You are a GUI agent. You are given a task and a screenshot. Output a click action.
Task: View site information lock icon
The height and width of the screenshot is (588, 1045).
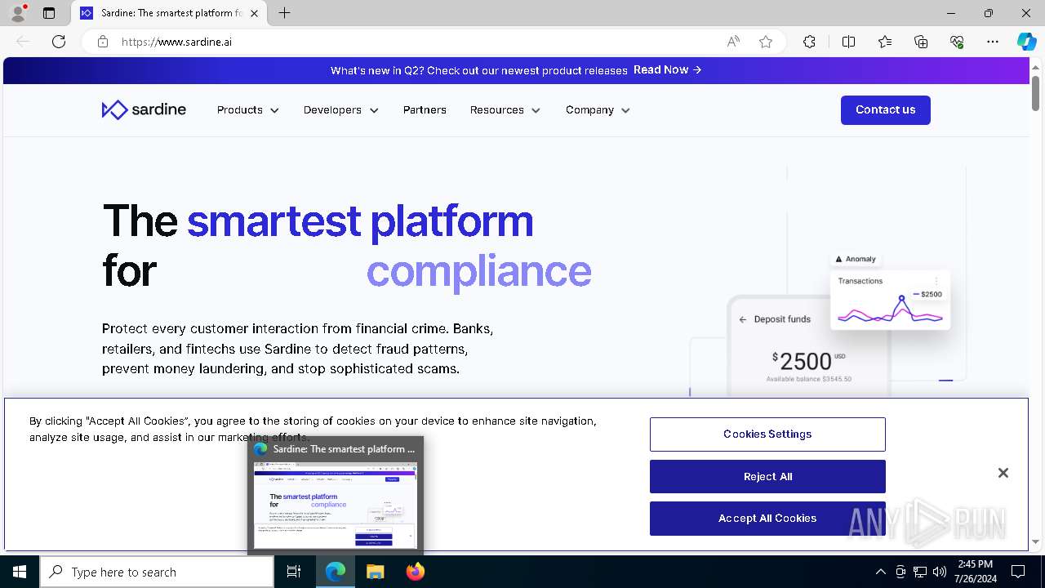coord(103,42)
